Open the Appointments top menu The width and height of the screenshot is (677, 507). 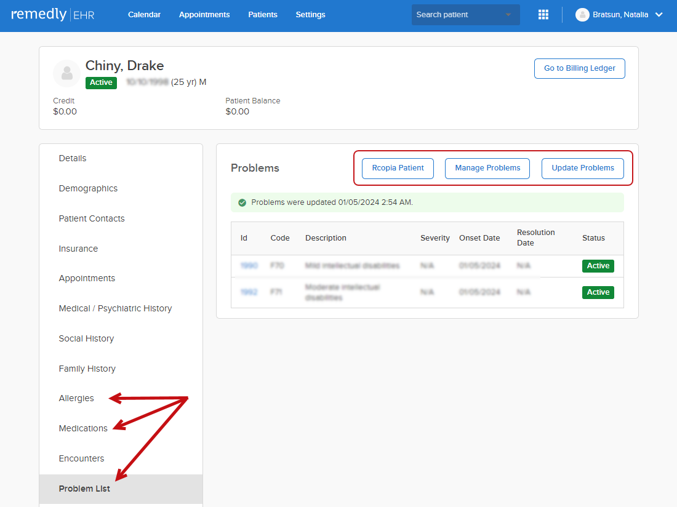tap(204, 15)
